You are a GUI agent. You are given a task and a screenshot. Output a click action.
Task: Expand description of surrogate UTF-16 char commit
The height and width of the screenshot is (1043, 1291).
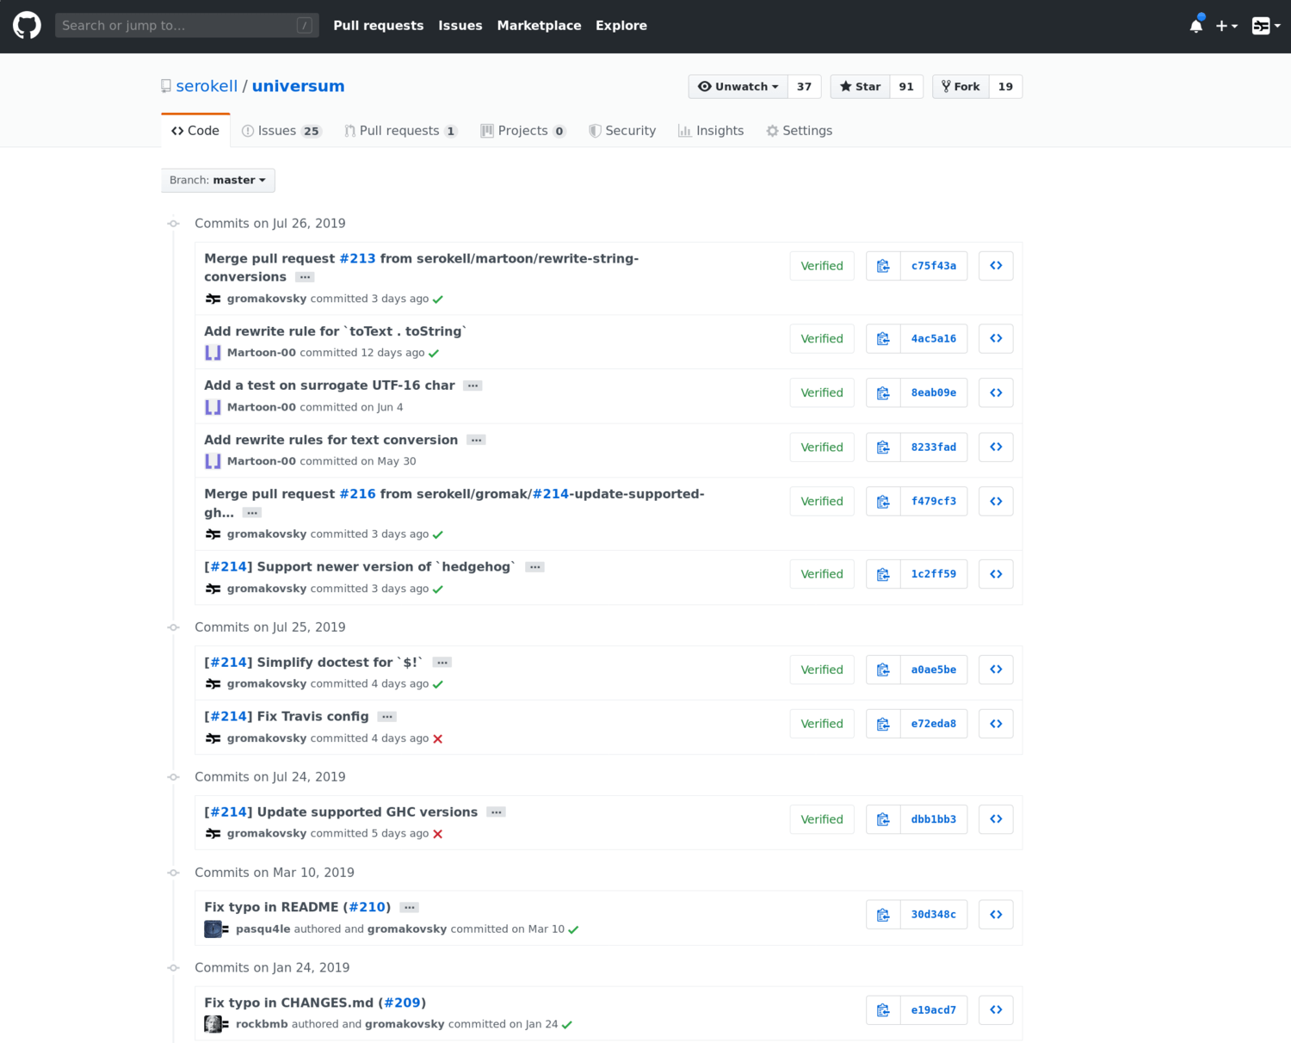[x=473, y=386]
